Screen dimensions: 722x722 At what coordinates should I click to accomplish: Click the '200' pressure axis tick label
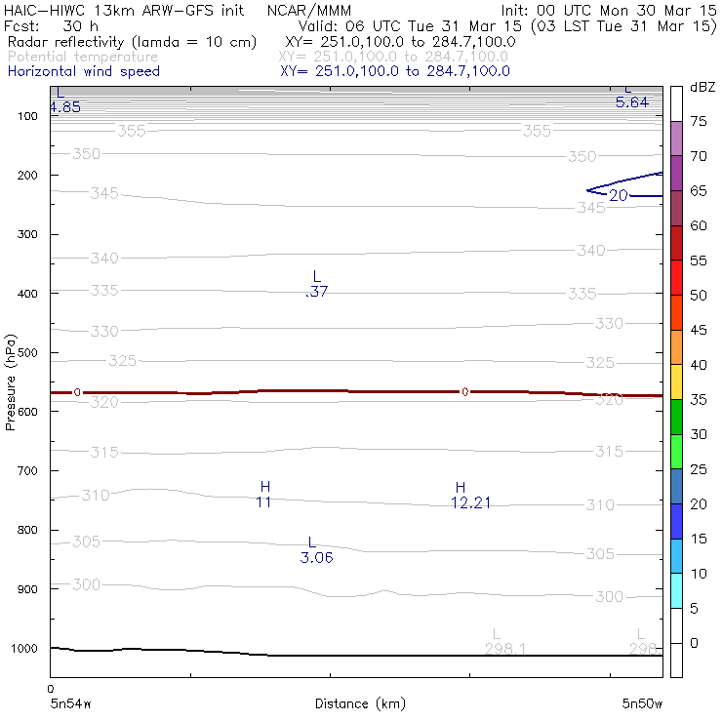[27, 176]
